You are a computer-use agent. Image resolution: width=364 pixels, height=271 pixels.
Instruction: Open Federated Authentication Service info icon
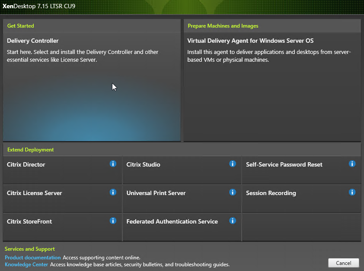point(233,221)
